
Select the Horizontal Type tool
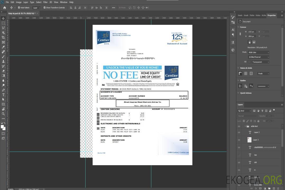coord(3,95)
